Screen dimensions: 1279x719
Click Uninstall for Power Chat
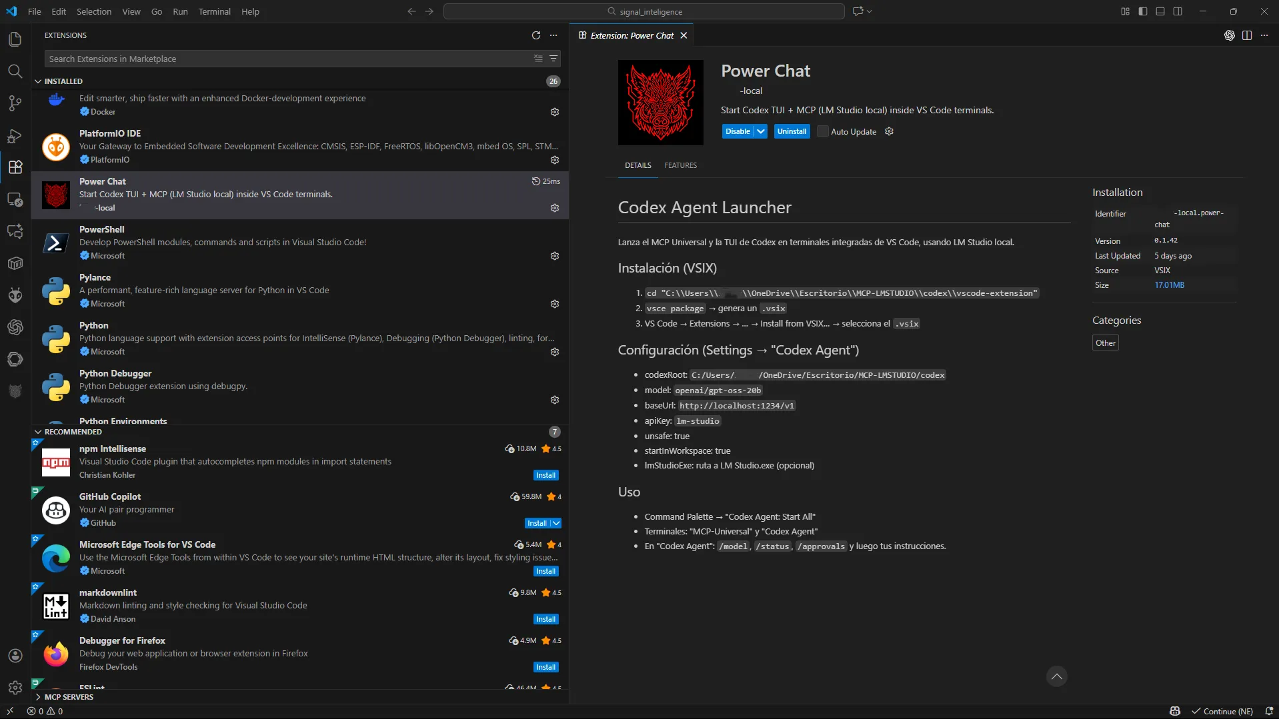792,132
